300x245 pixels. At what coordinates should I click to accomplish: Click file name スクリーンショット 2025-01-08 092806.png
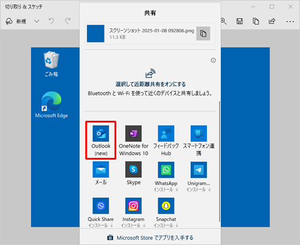click(x=151, y=31)
